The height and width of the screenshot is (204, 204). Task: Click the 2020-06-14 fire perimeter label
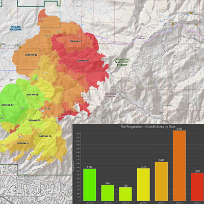tap(83, 61)
